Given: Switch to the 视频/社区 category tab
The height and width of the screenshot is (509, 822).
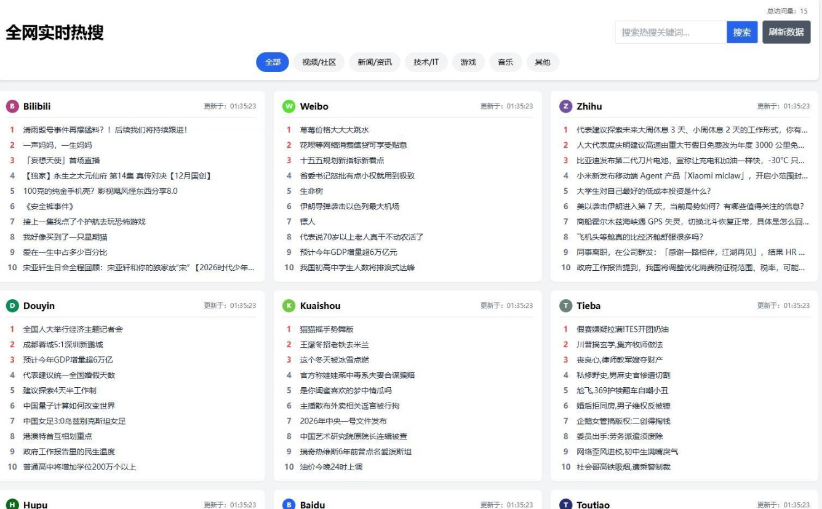Looking at the screenshot, I should pyautogui.click(x=319, y=62).
